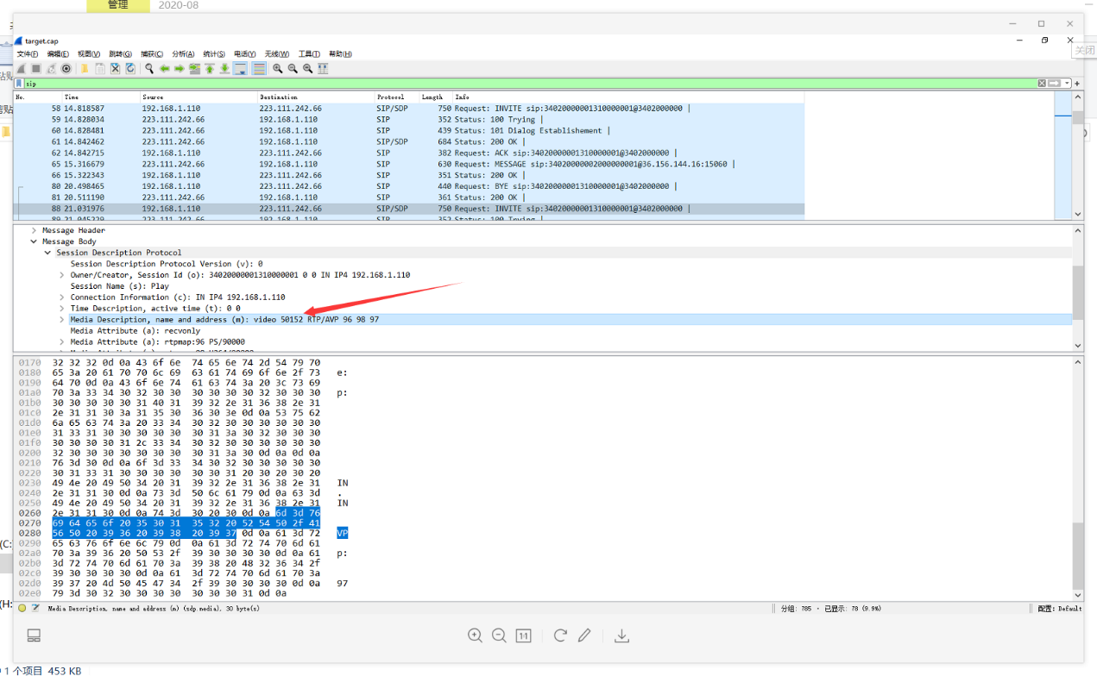Image resolution: width=1097 pixels, height=676 pixels.
Task: Click the expert info yellow circle icon
Action: click(x=22, y=608)
